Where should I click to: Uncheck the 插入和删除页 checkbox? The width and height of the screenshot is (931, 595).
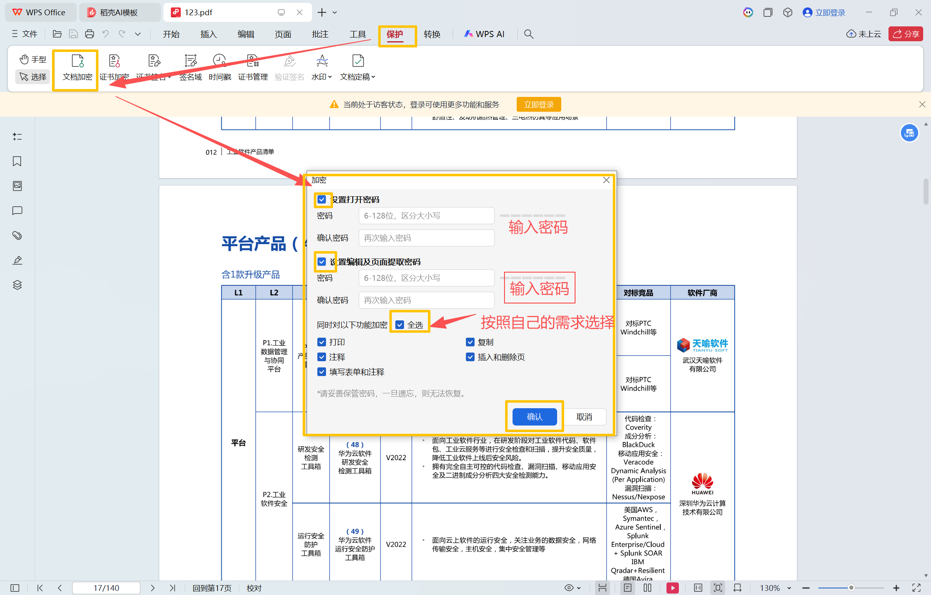click(470, 357)
